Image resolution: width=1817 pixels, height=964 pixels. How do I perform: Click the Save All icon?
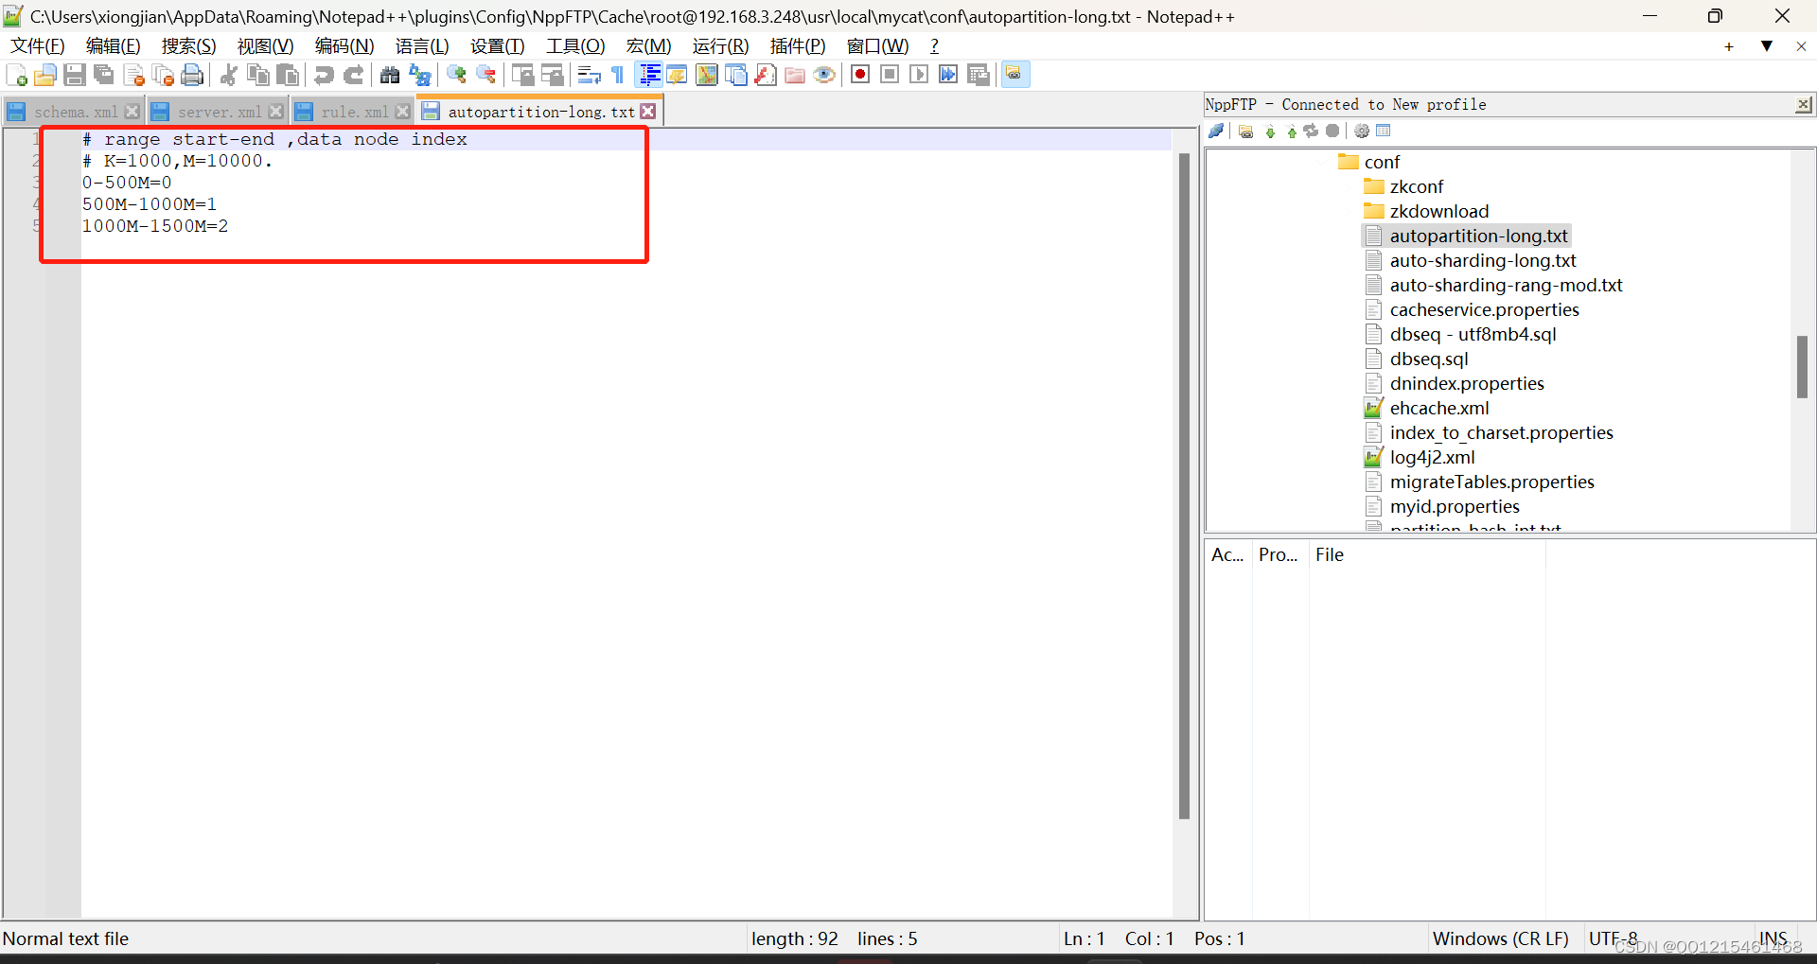pyautogui.click(x=104, y=75)
